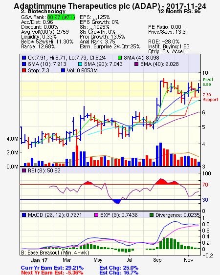Image resolution: width=220 pixels, height=275 pixels.
Task: Click the Below 52wkHi: 11.30% text
Action: tap(47, 42)
